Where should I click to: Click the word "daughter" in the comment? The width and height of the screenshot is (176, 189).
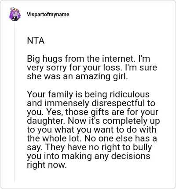[x=46, y=121]
